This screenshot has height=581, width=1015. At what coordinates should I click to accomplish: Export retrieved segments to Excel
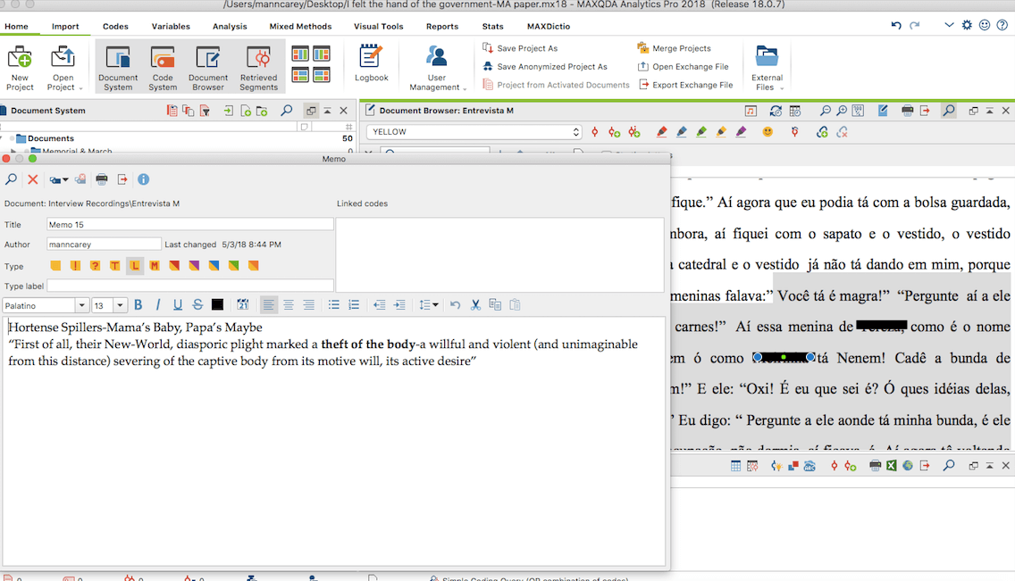[x=892, y=465]
